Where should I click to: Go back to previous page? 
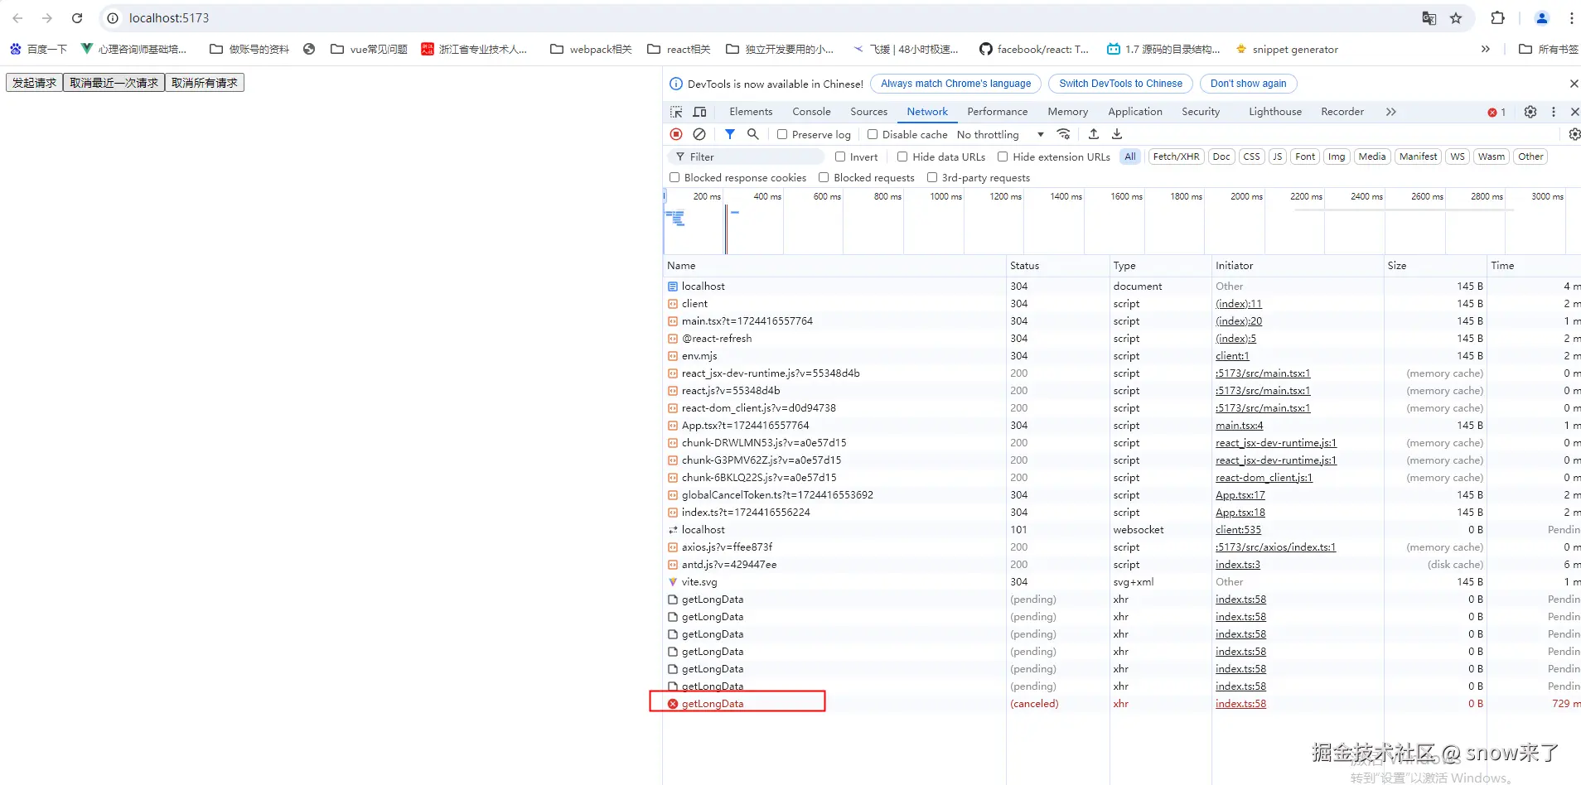click(17, 18)
